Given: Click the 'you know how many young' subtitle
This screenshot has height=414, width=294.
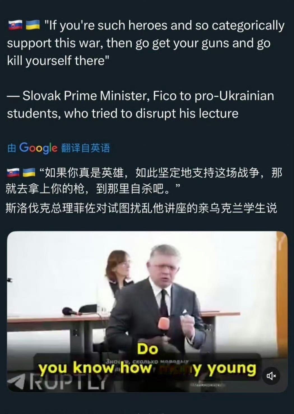Looking at the screenshot, I should 147,368.
